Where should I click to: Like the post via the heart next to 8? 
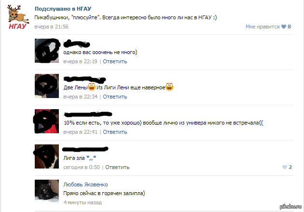[x=284, y=27]
